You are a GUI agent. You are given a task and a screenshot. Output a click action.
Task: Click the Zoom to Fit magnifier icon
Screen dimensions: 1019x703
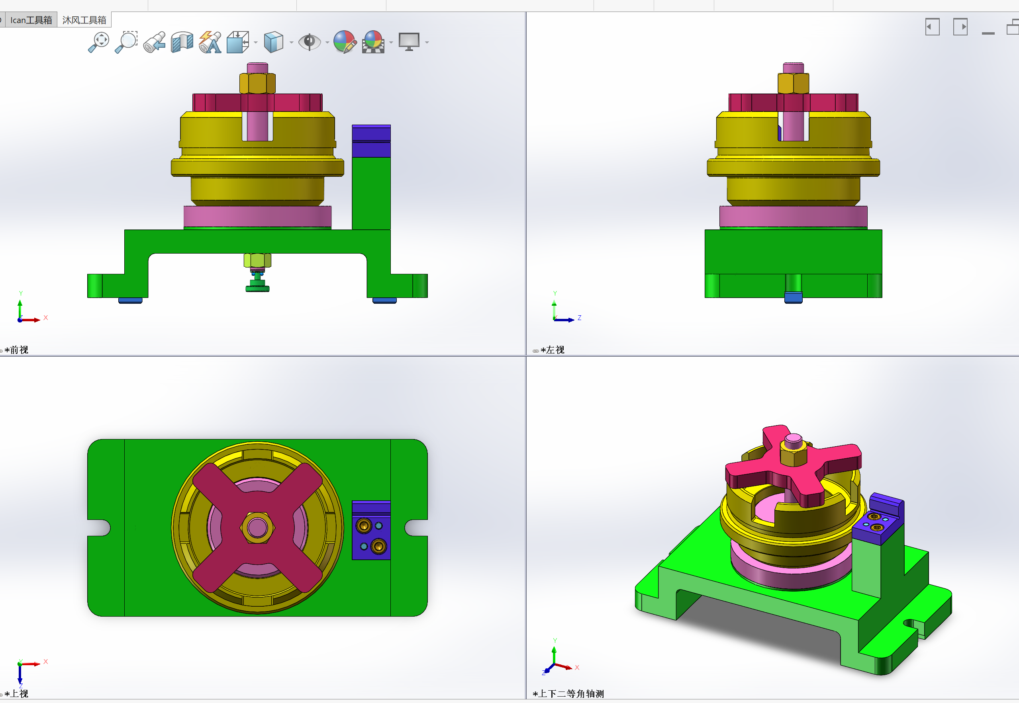pyautogui.click(x=98, y=42)
